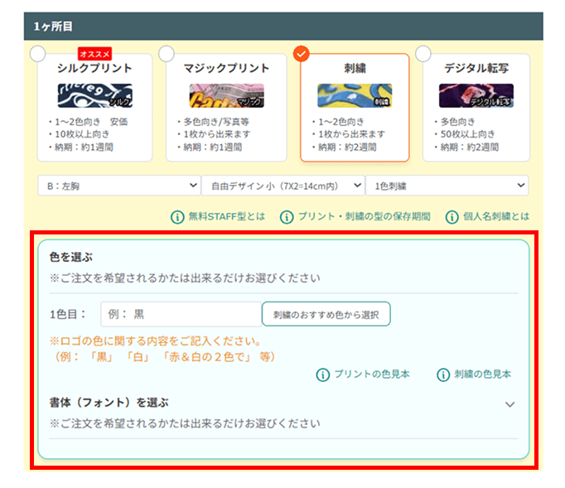The width and height of the screenshot is (565, 488).
Task: Click the ※ロゴの色に関する内容をご記入ください note
Action: (x=155, y=341)
